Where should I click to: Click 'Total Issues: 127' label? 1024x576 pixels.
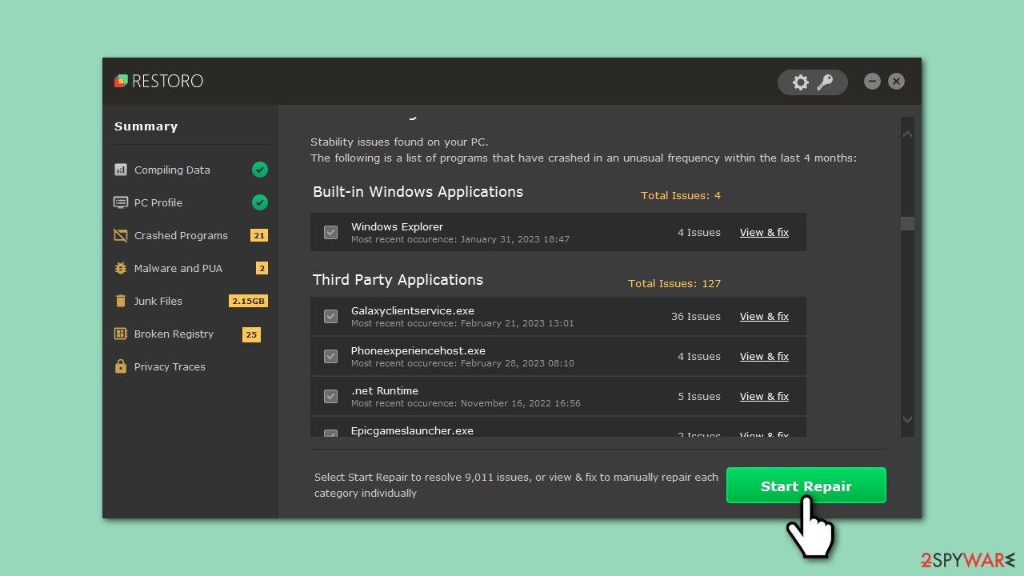pos(674,283)
